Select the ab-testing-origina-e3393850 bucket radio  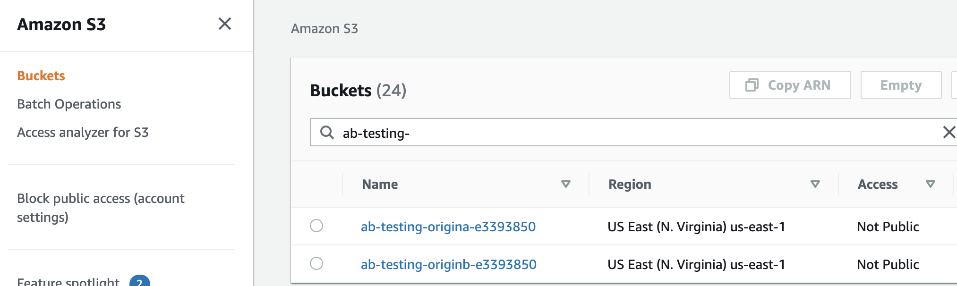pos(316,226)
